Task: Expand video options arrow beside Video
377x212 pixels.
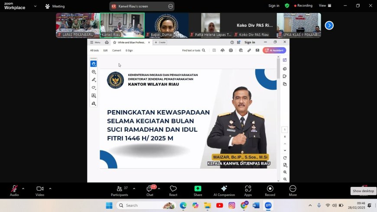Action: (x=50, y=189)
